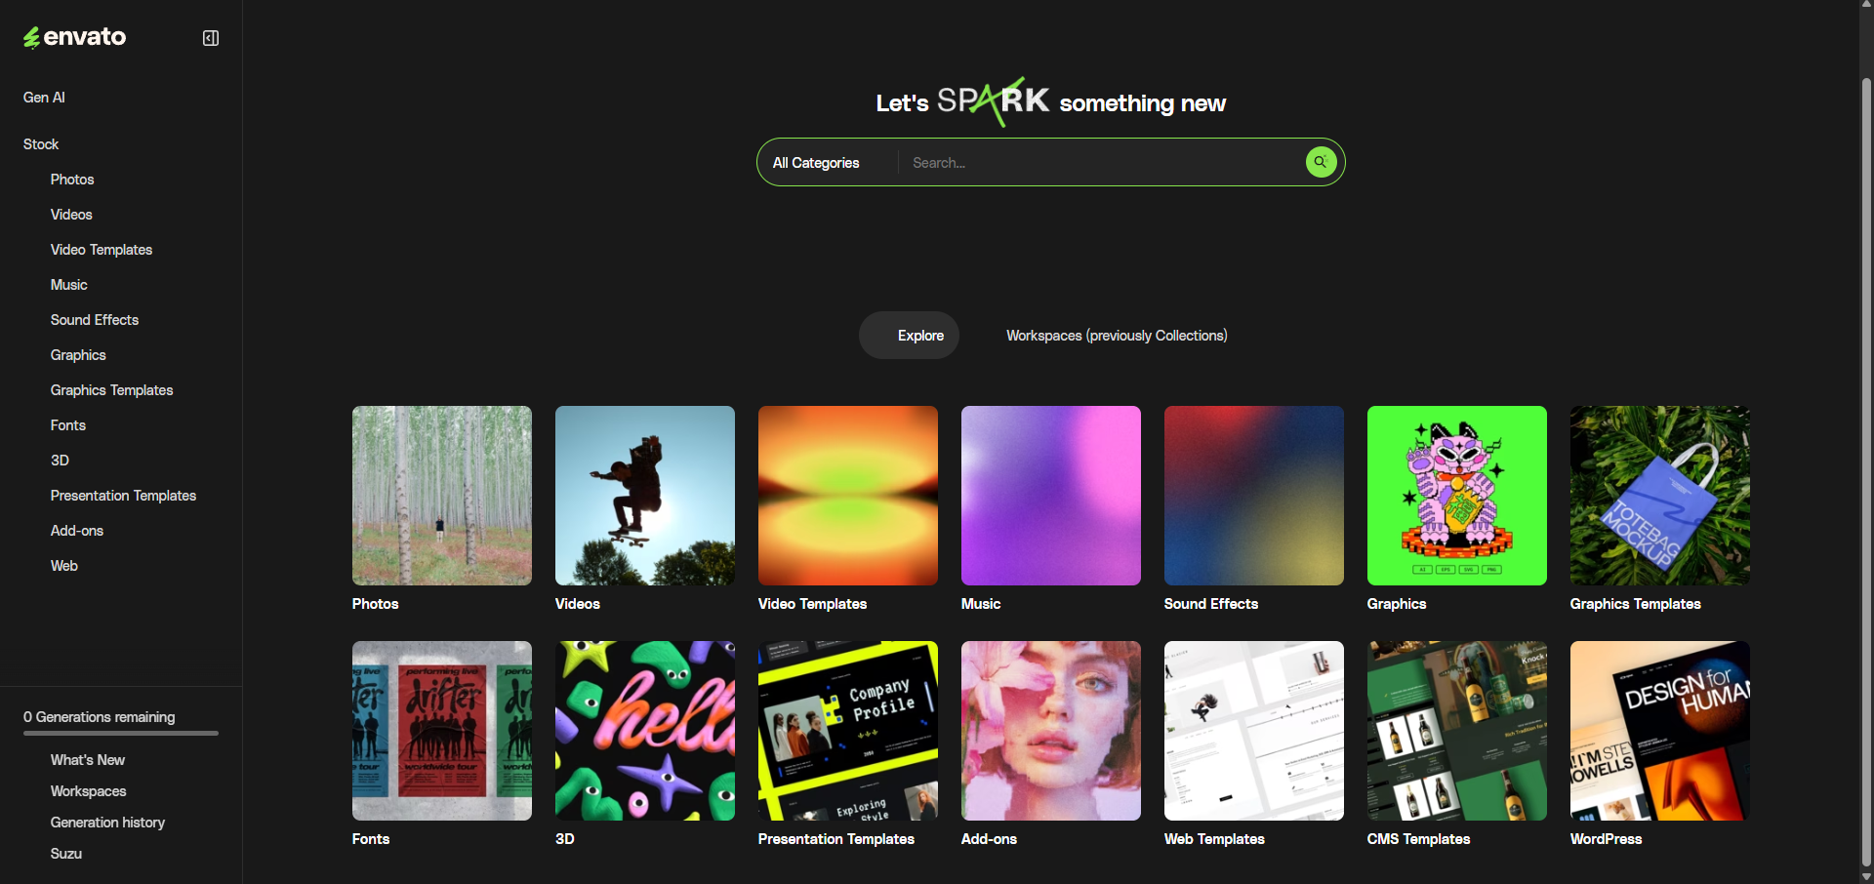The image size is (1874, 884).
Task: Select Sound Effects in the sidebar
Action: pos(95,320)
